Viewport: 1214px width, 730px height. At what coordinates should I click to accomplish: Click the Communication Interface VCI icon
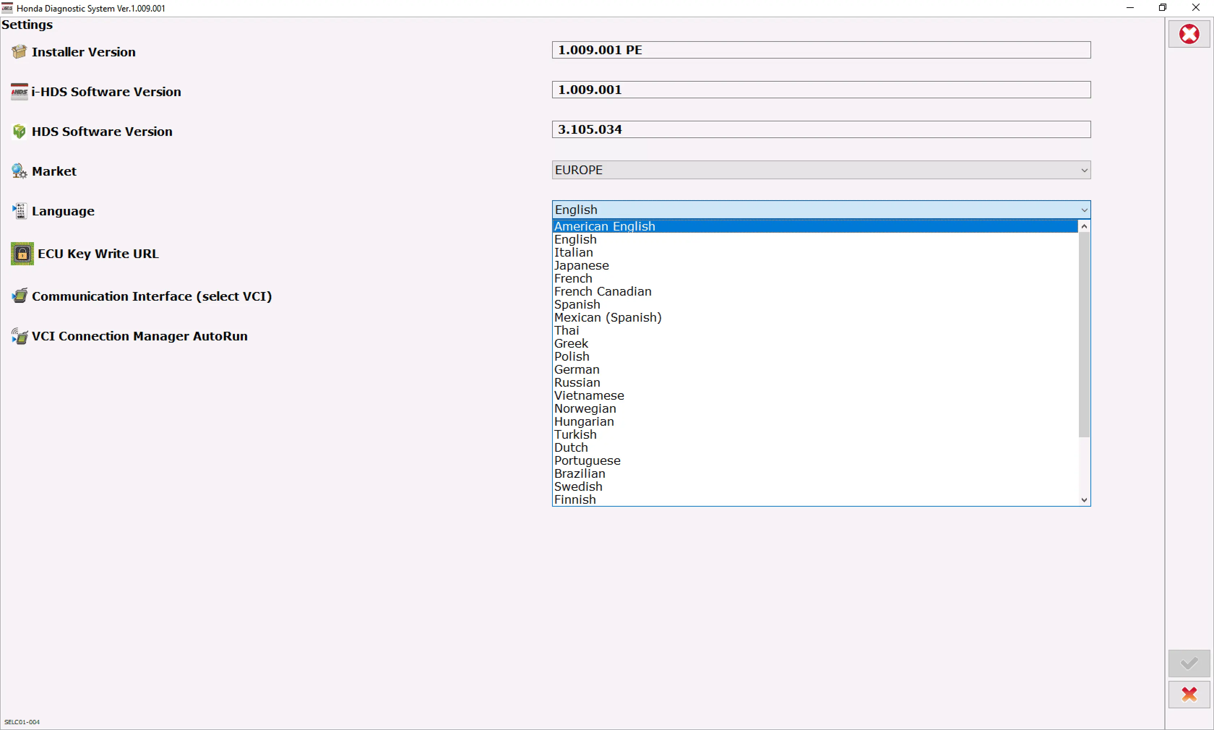pyautogui.click(x=19, y=296)
